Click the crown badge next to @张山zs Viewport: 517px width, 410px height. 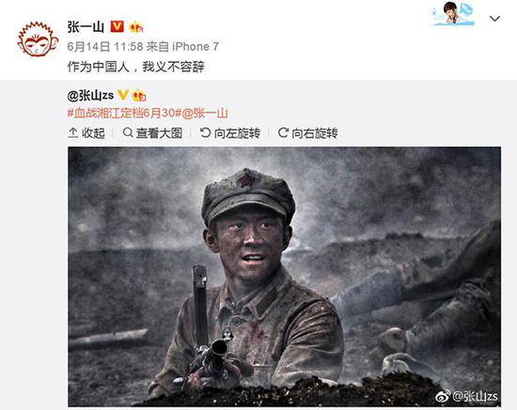139,96
